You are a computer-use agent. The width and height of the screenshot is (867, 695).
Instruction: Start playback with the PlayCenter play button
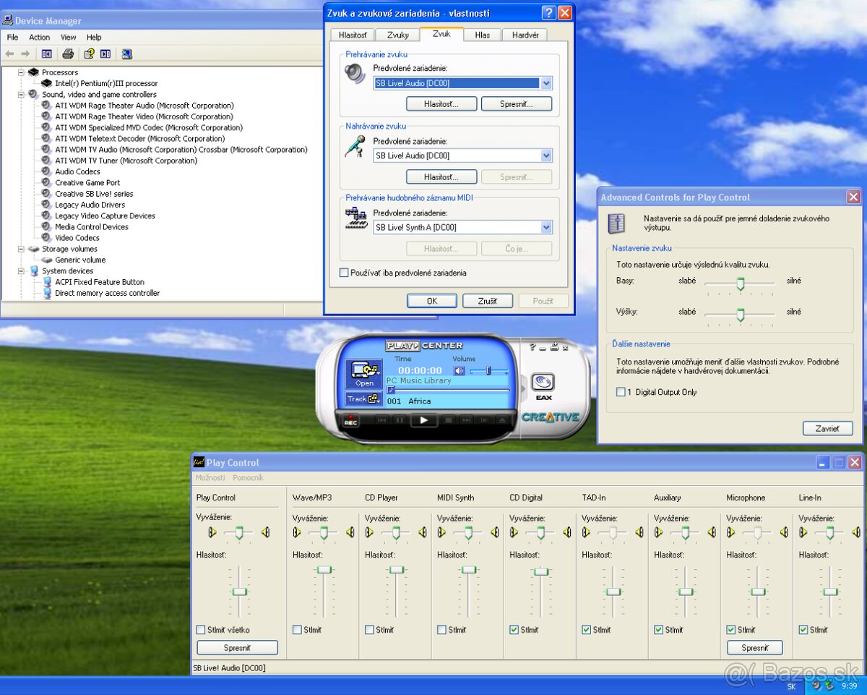(424, 419)
